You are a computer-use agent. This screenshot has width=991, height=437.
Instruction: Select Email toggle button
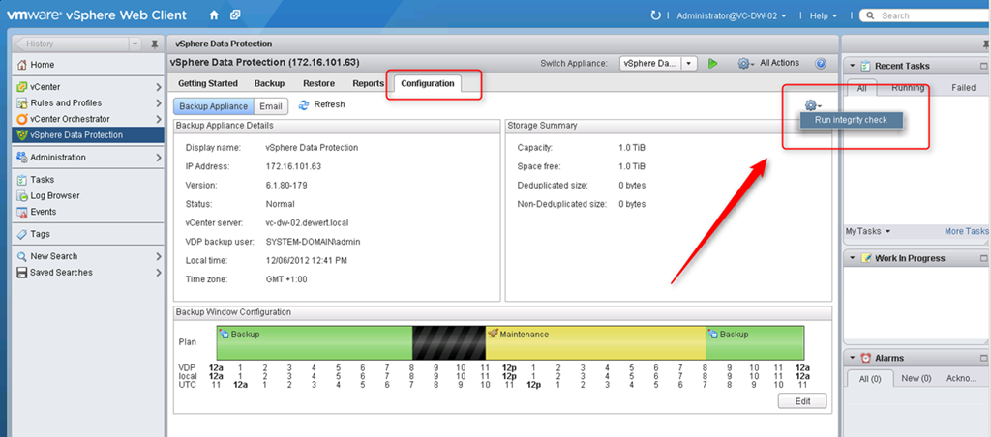coord(271,106)
